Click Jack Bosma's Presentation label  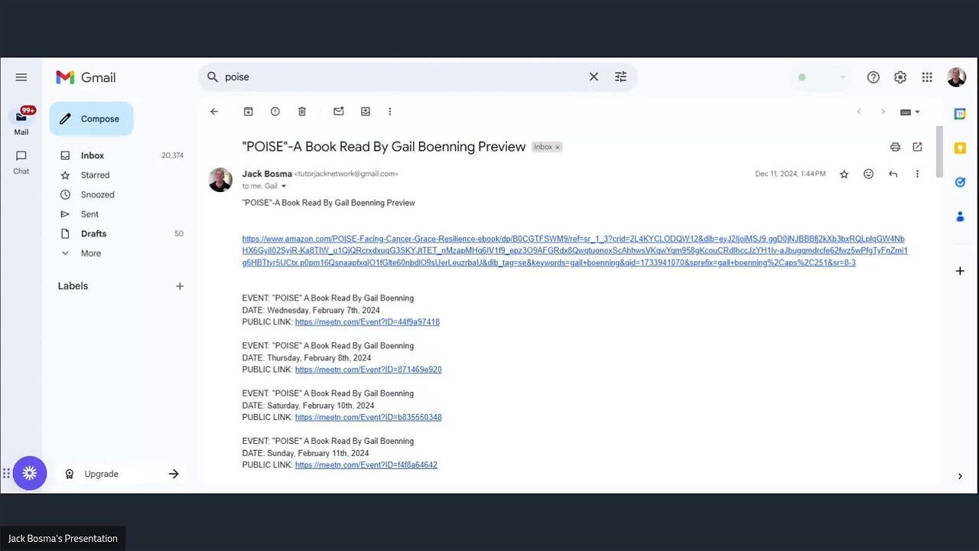click(x=63, y=538)
